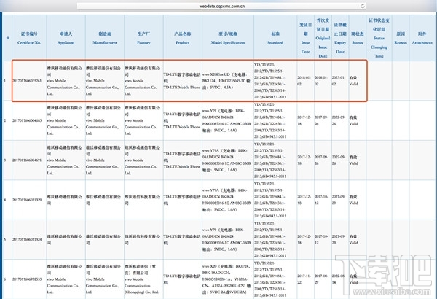
Task: Click the TD-LTE Mobile Phone product cell in row 2
Action: pos(182,120)
